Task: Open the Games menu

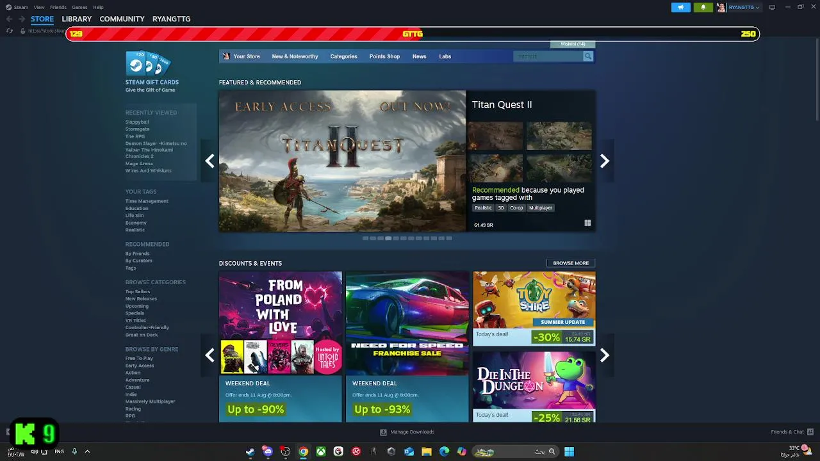Action: (x=79, y=7)
